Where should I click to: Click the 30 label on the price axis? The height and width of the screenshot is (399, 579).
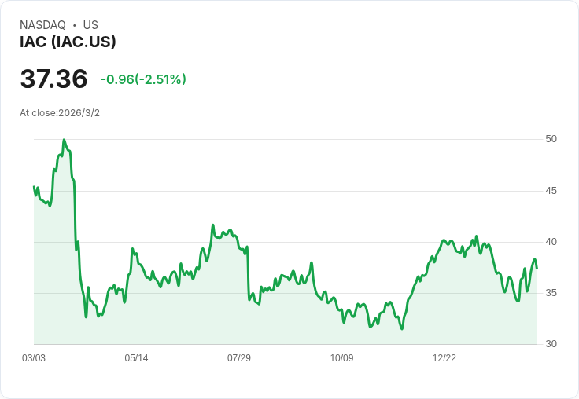pyautogui.click(x=551, y=344)
